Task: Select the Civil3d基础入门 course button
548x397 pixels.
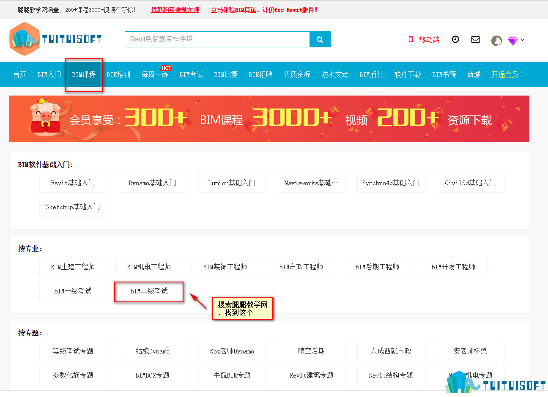Action: coord(471,183)
